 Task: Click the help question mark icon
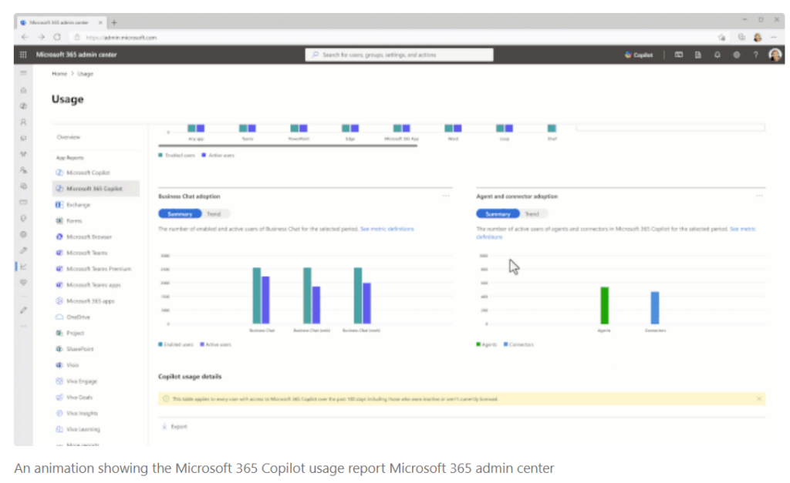pos(756,55)
